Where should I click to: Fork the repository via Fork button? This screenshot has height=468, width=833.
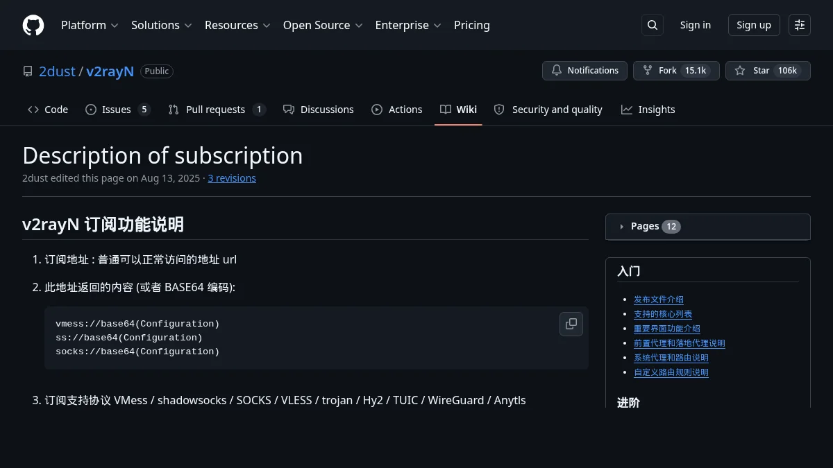pos(676,71)
